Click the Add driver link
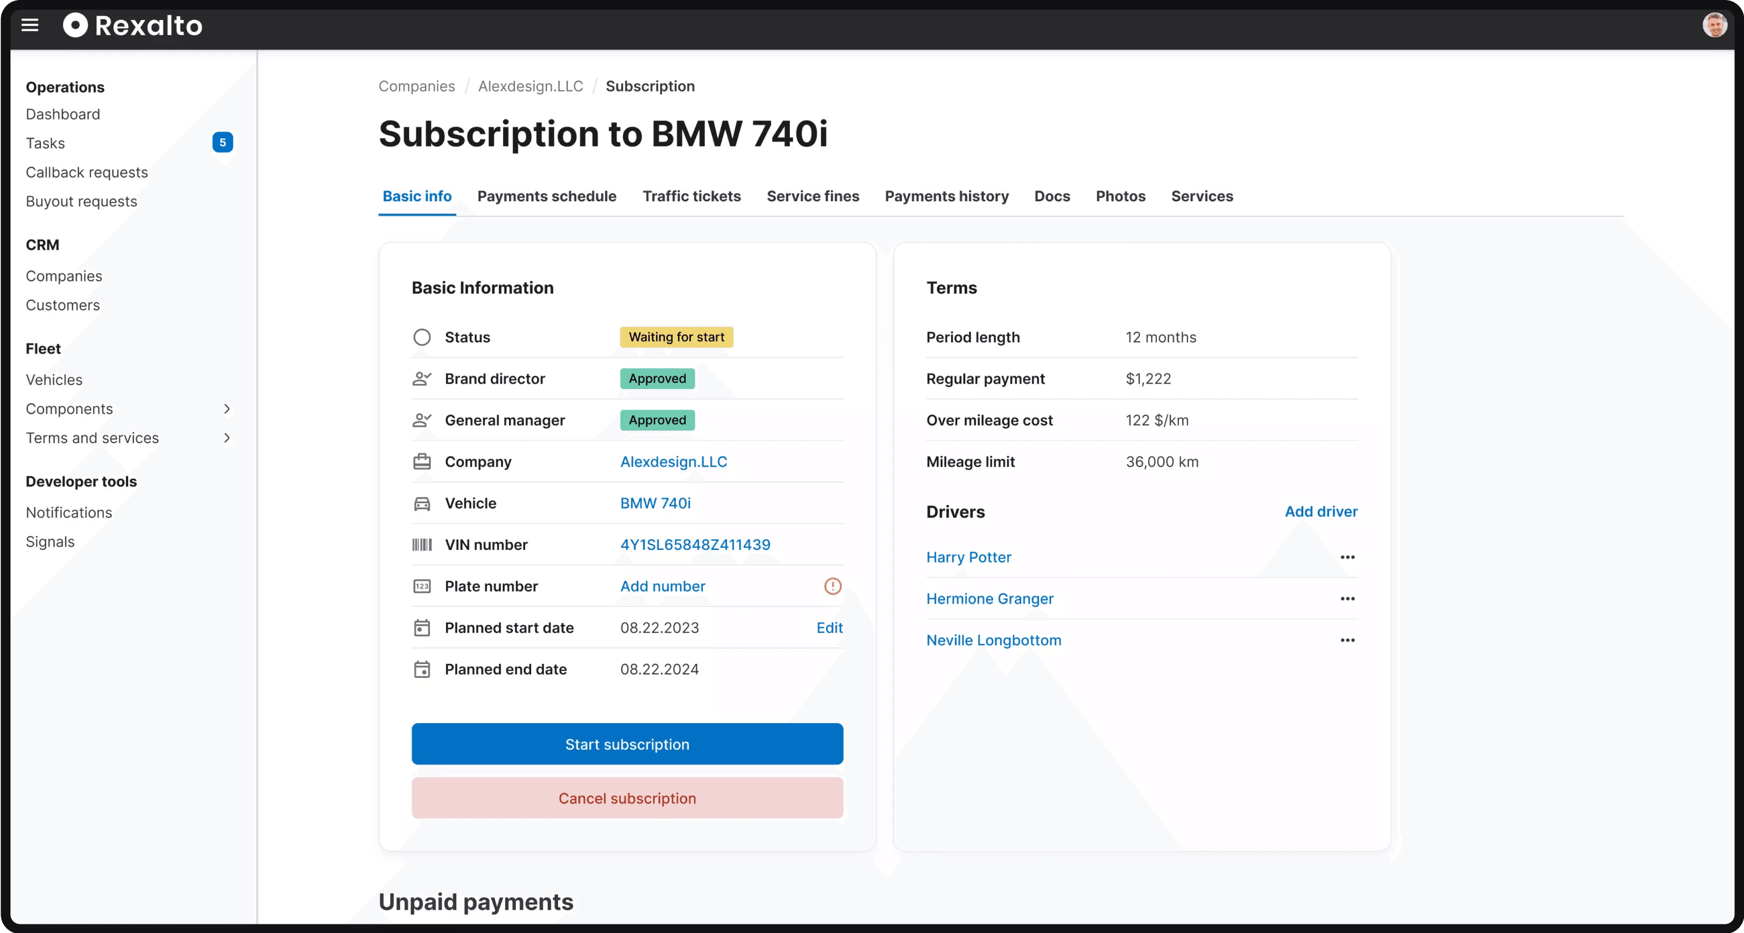This screenshot has width=1744, height=933. coord(1321,512)
